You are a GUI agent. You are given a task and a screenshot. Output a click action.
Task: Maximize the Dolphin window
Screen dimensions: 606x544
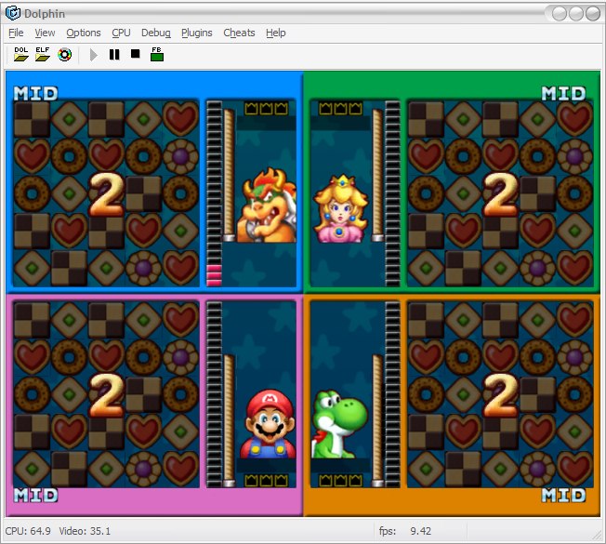point(576,14)
